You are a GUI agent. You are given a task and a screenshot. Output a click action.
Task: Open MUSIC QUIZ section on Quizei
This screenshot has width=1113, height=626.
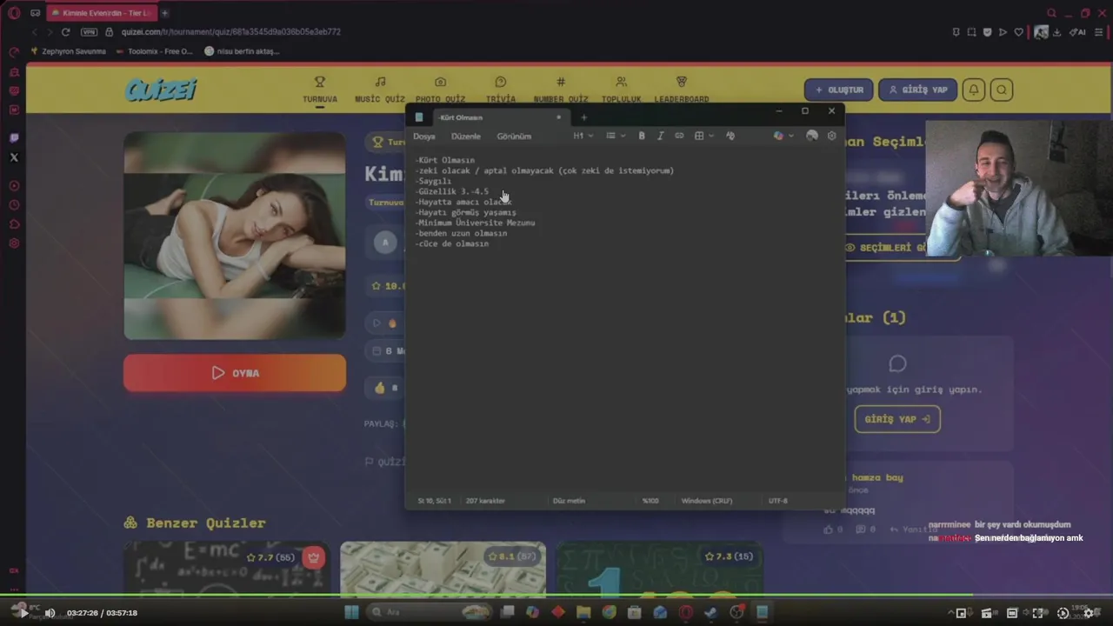point(380,90)
